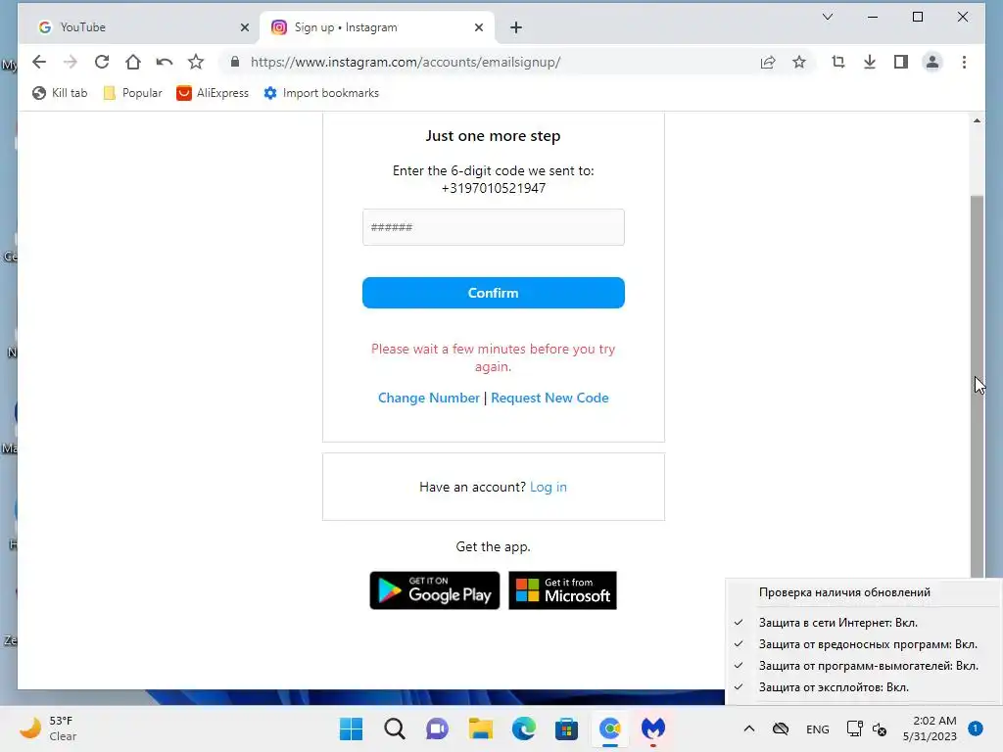Open the tab search dropdown chevron
Screen dimensions: 1003x752
click(x=827, y=17)
